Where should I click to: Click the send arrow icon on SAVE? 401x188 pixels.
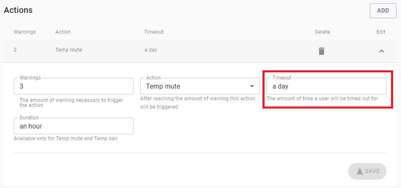[359, 171]
